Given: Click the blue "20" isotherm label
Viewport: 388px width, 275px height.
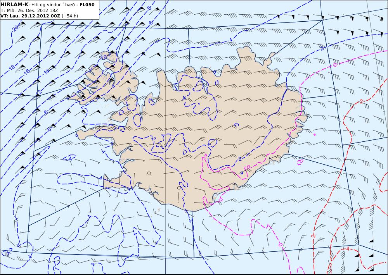Looking at the screenshot, I should [x=16, y=29].
